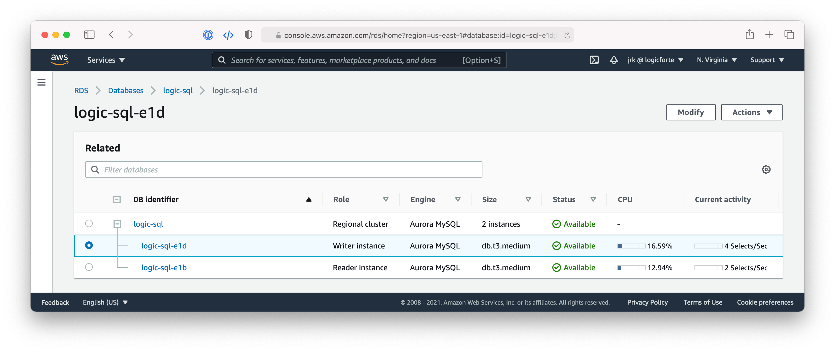Open the English (US) language dropdown
Screen dimensions: 835x352
(105, 302)
